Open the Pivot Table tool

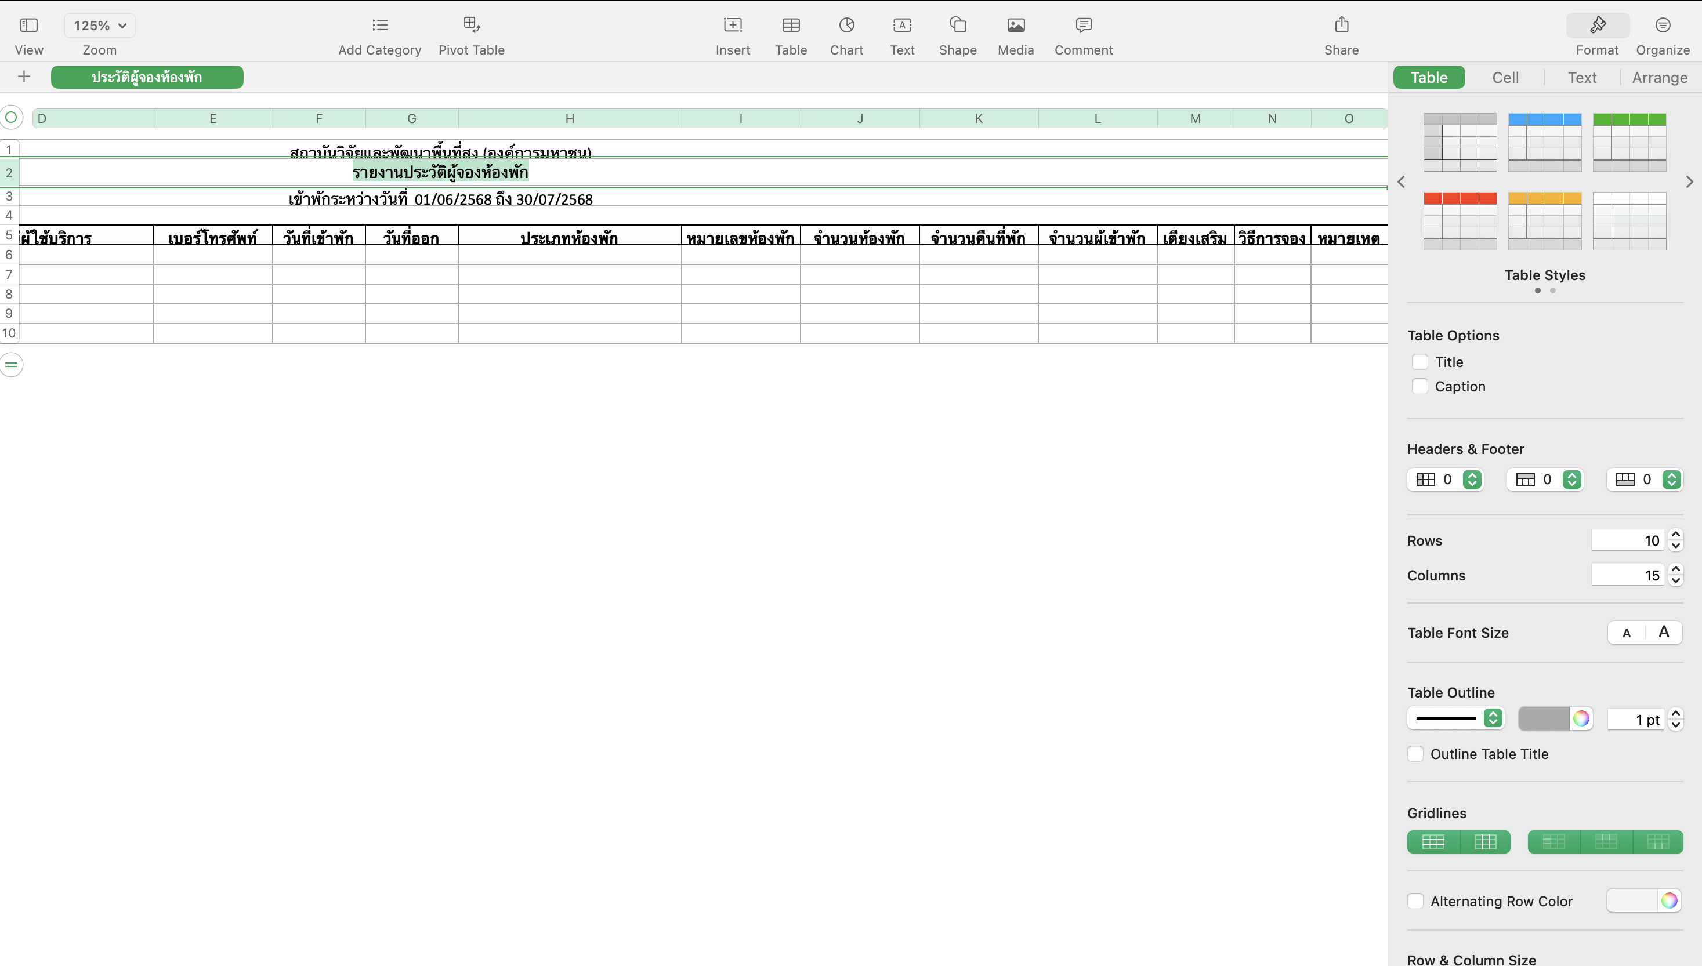pos(471,25)
